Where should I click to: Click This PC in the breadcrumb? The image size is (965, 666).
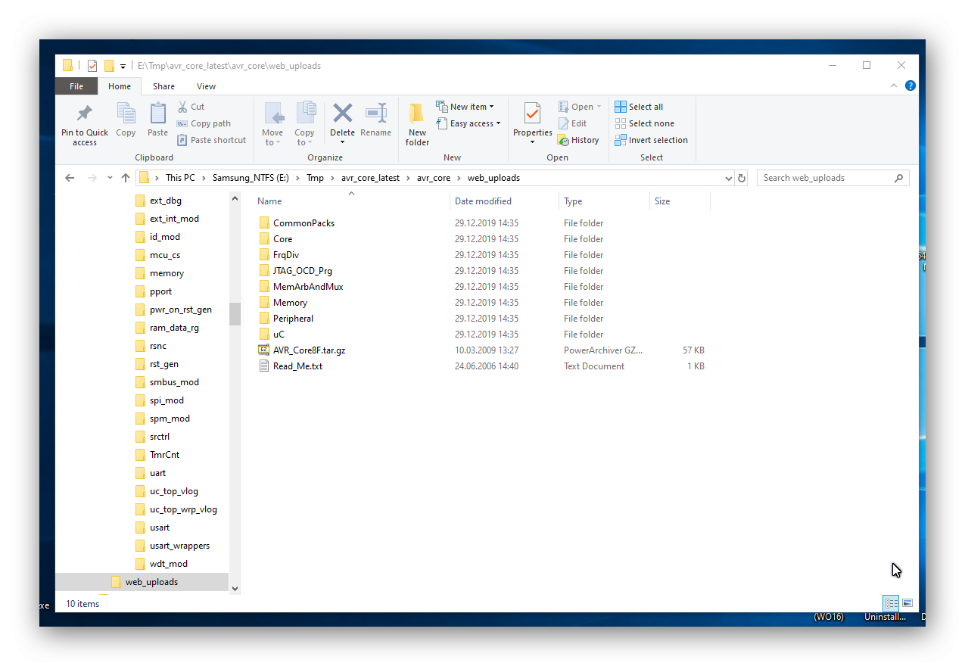point(180,178)
